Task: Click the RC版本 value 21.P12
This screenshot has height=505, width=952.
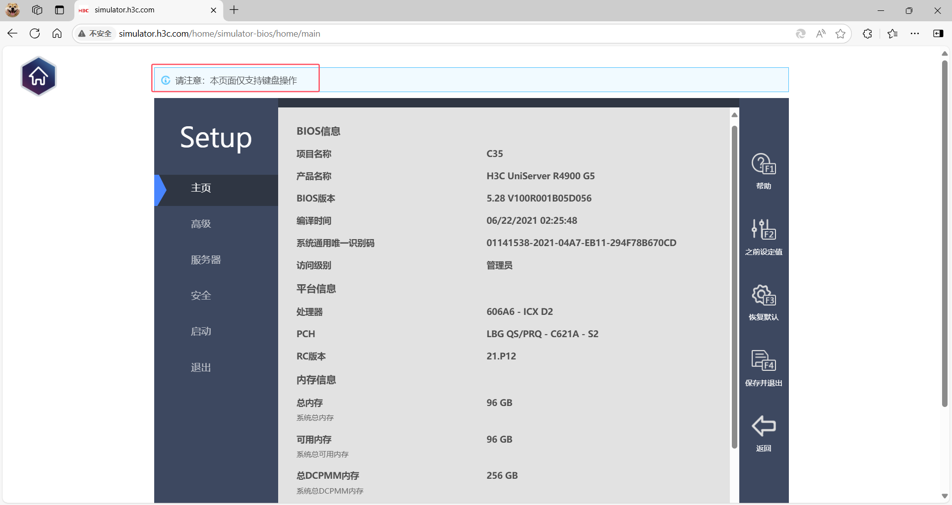Action: (x=501, y=356)
